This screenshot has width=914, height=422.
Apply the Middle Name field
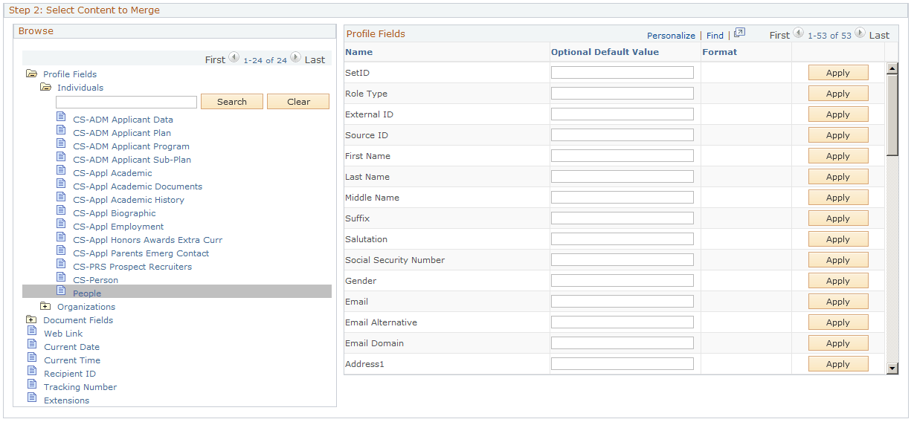point(838,198)
